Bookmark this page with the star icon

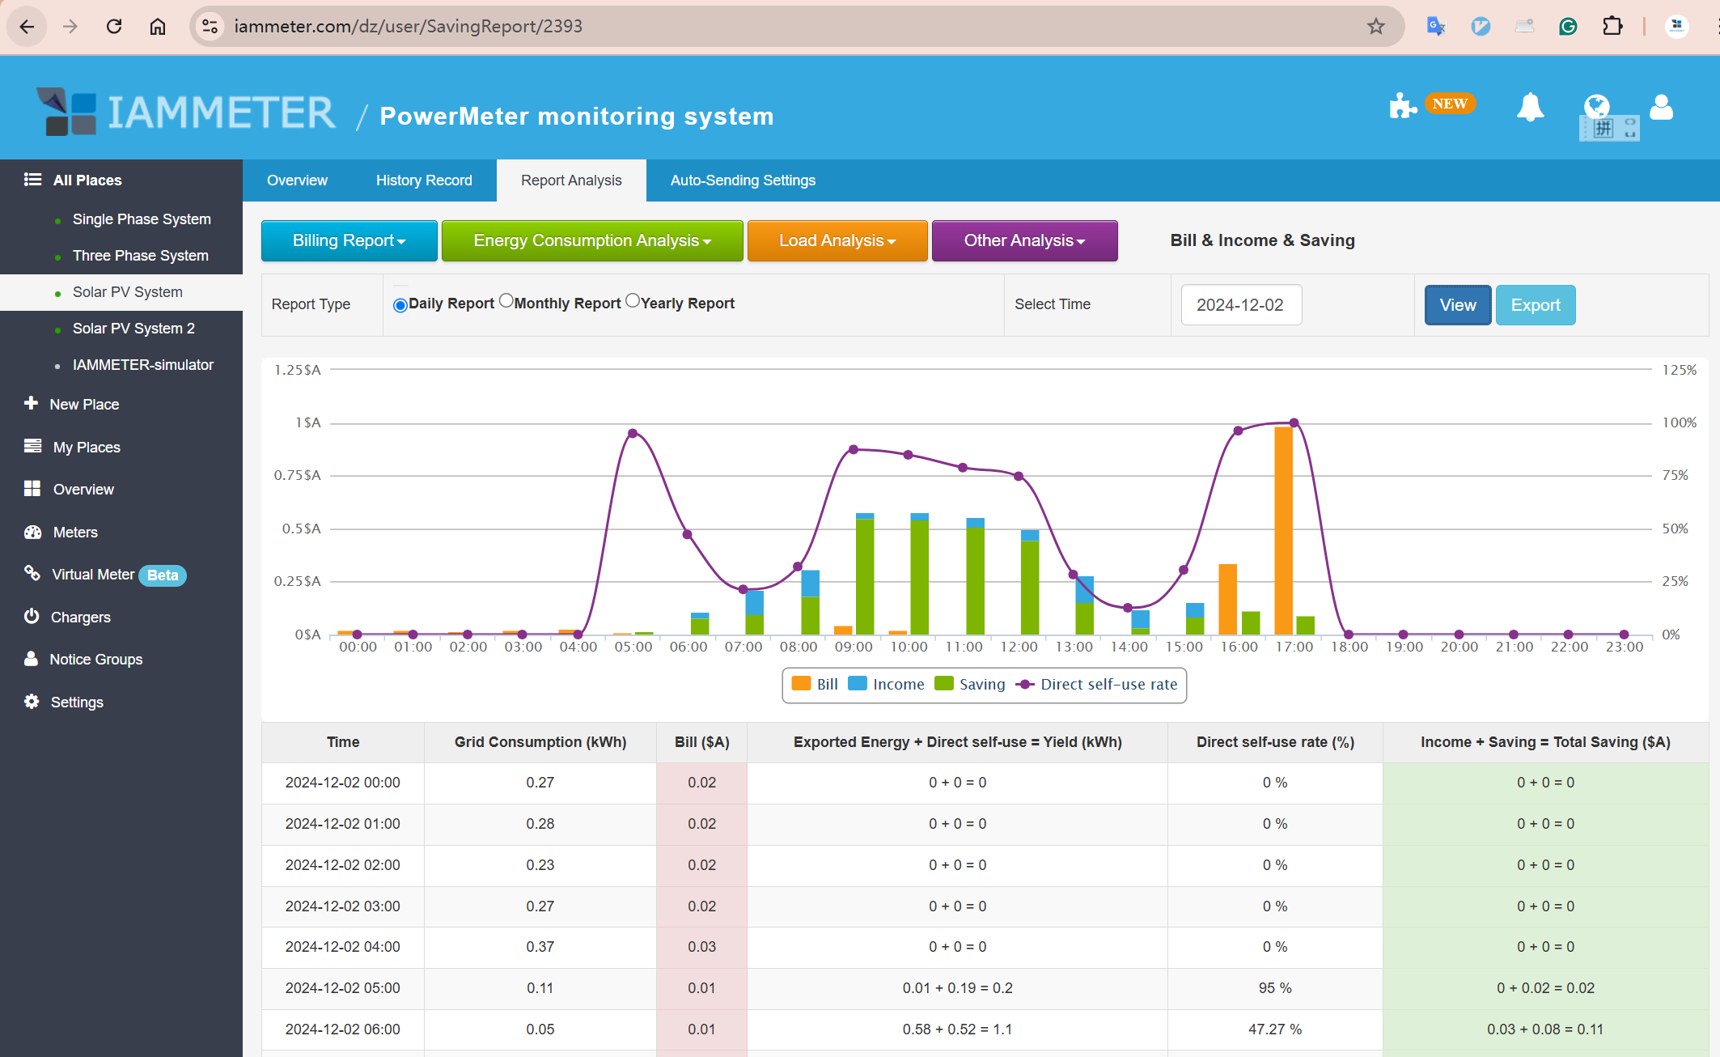1376,27
